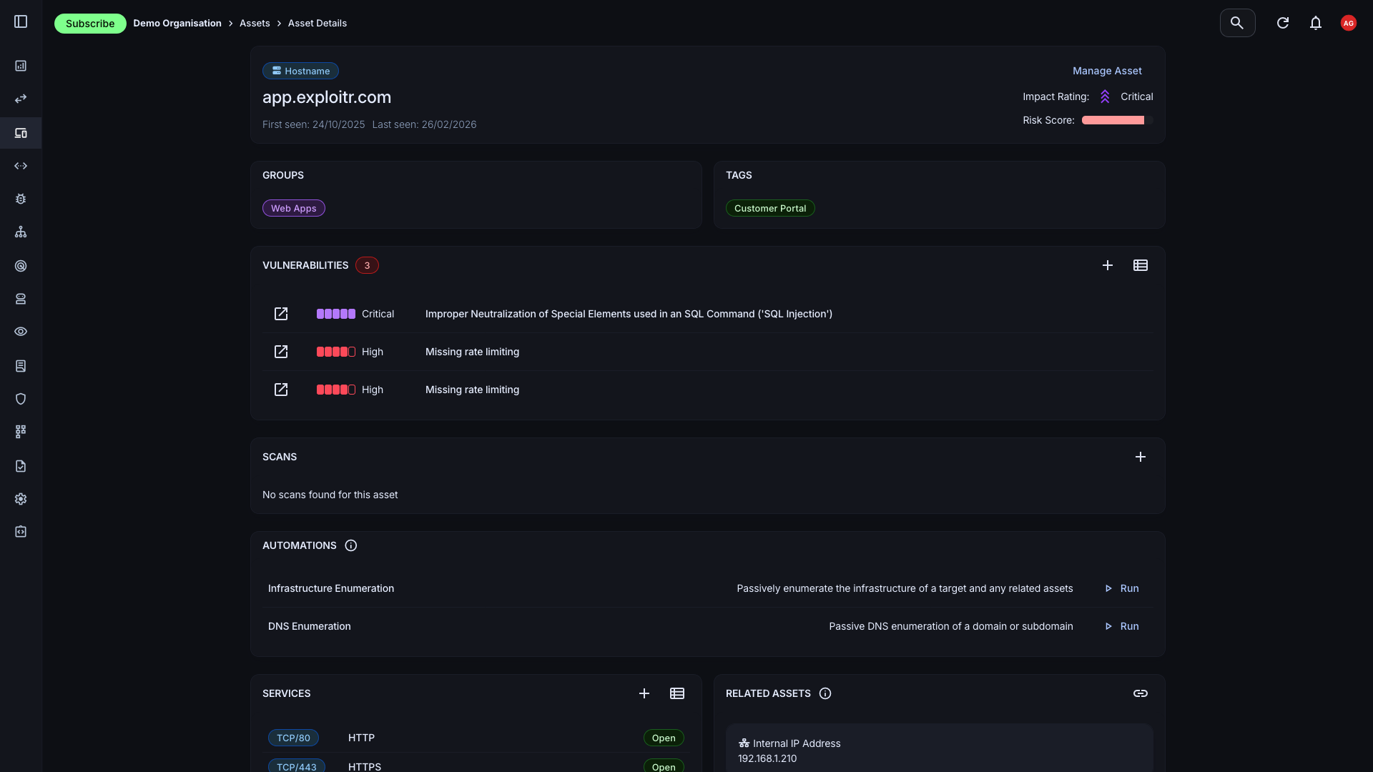
Task: Click the green Subscribe button
Action: pyautogui.click(x=90, y=23)
